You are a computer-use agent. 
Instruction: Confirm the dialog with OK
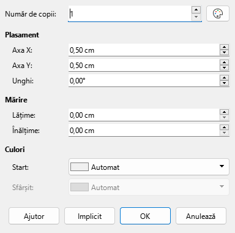[x=145, y=216]
